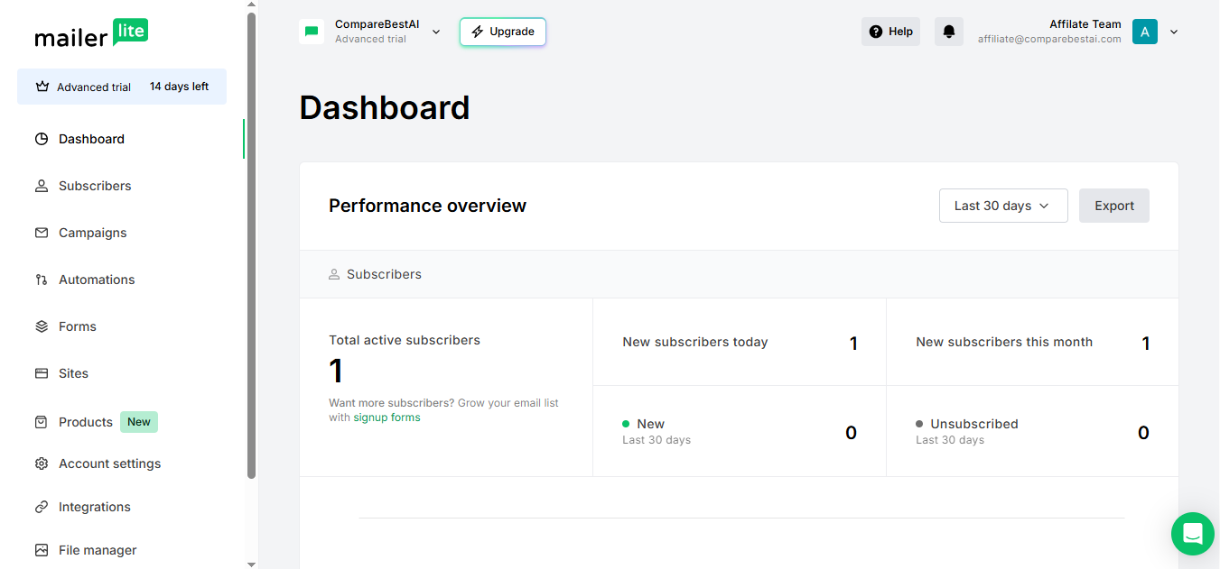The image size is (1220, 569).
Task: Click the Advanced trial 14 days left banner
Action: pos(122,87)
